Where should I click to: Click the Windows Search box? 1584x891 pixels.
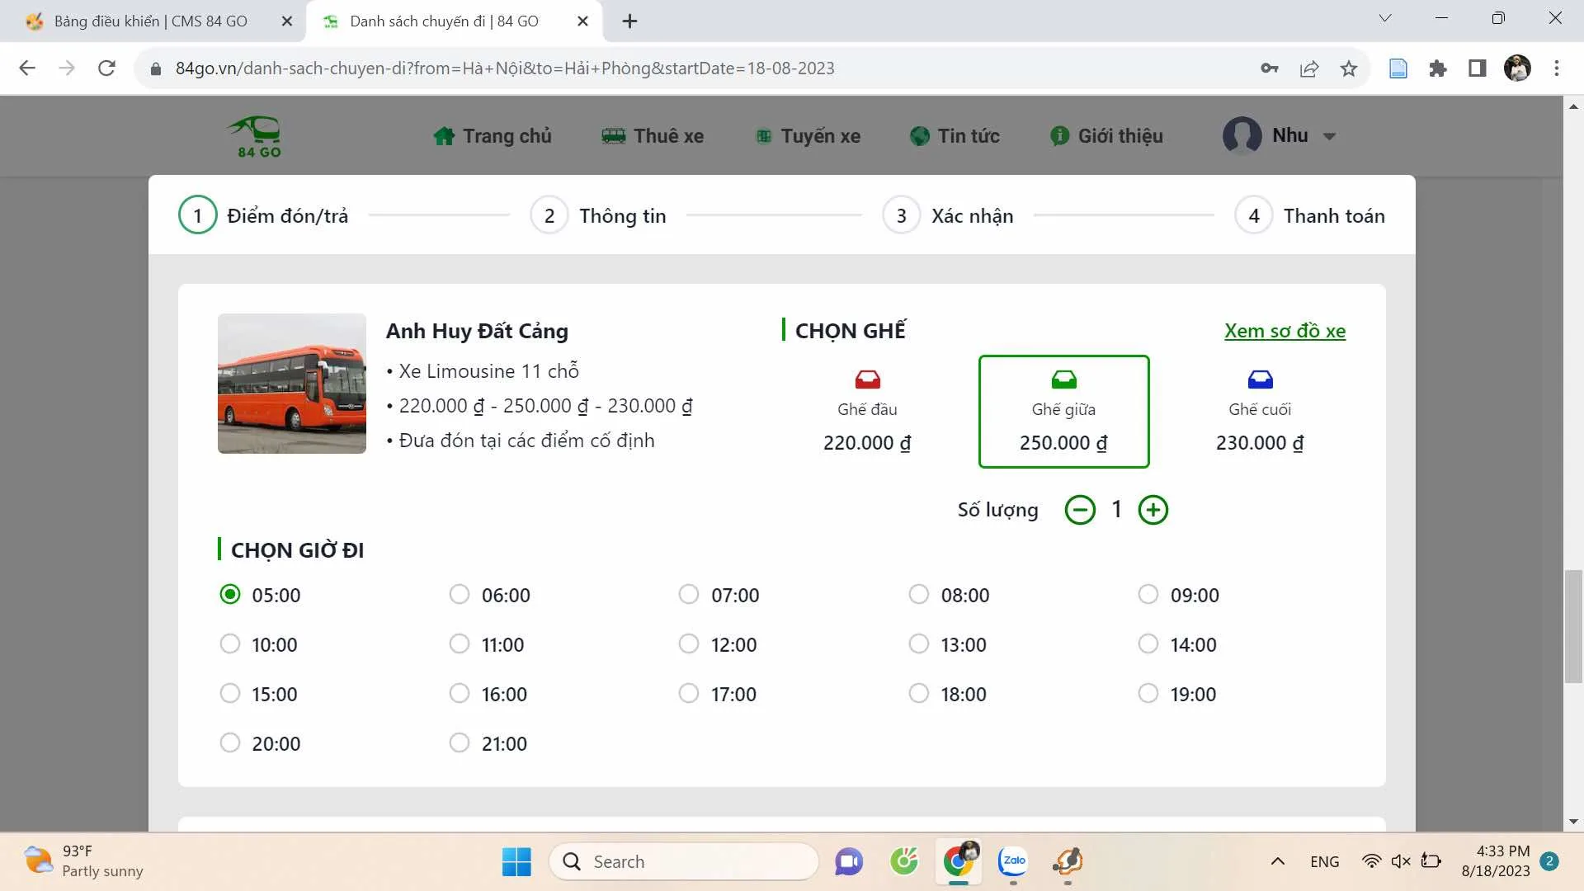685,860
